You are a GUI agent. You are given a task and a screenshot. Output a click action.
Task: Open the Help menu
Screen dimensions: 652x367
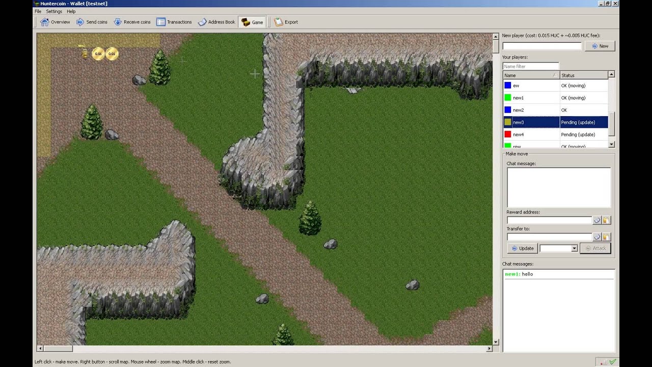(x=71, y=11)
